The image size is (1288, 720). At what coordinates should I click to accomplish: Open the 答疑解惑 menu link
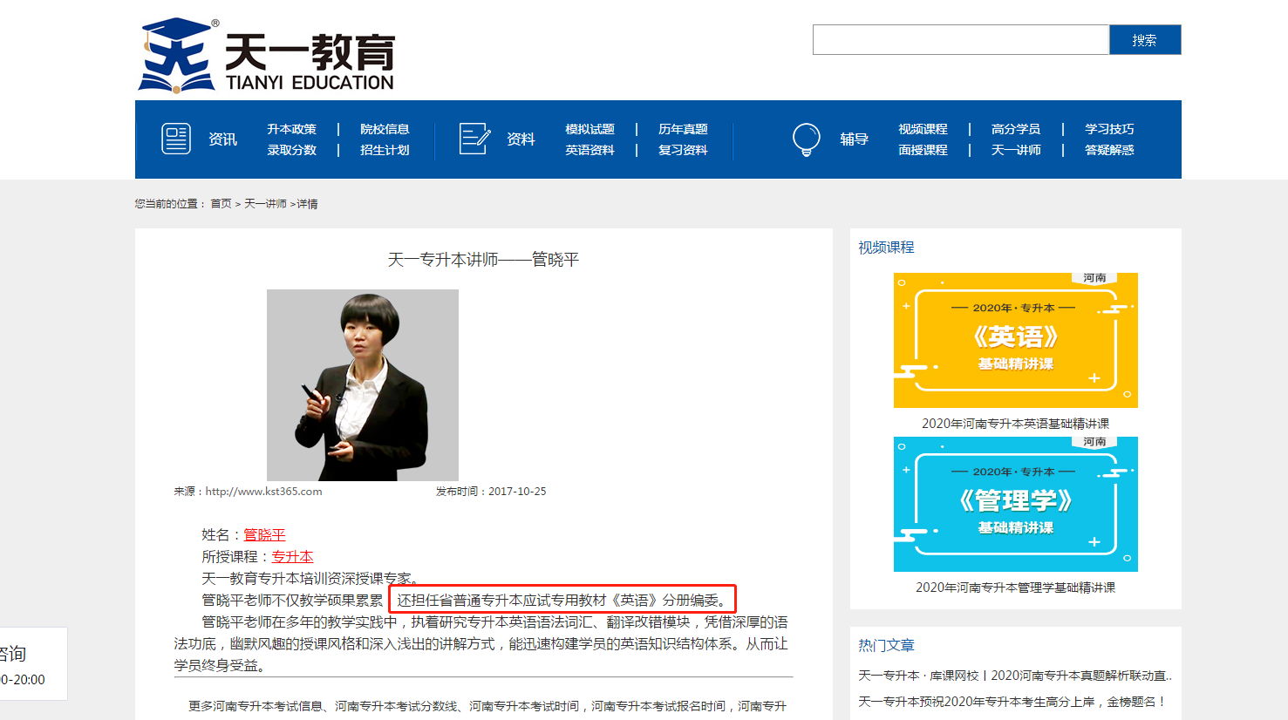point(1109,150)
